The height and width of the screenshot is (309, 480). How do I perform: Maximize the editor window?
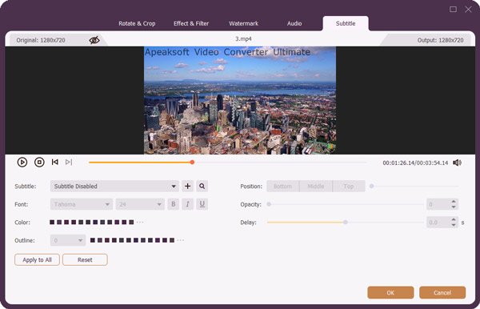[453, 9]
